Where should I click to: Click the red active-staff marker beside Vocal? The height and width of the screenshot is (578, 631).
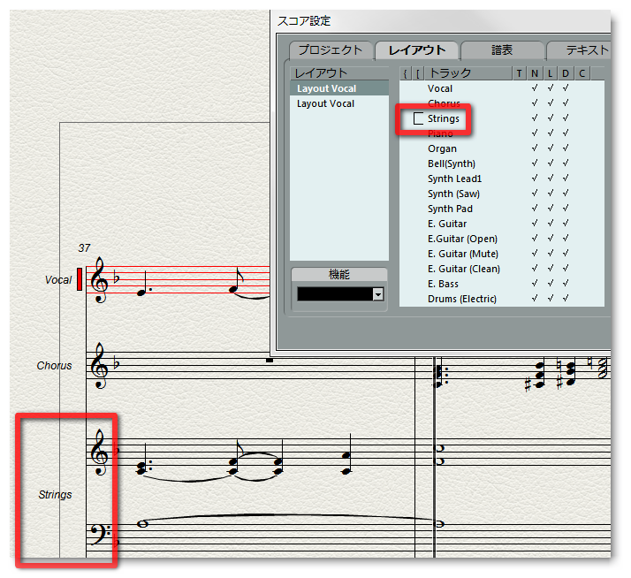80,279
